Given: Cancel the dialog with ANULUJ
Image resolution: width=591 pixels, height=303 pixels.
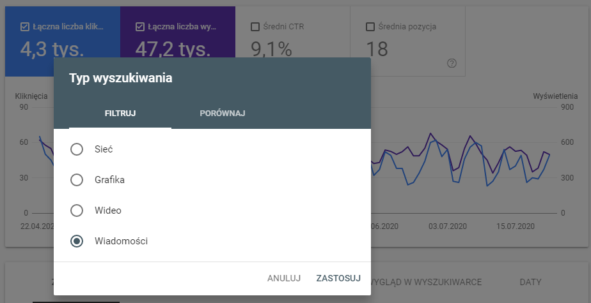Looking at the screenshot, I should click(284, 278).
